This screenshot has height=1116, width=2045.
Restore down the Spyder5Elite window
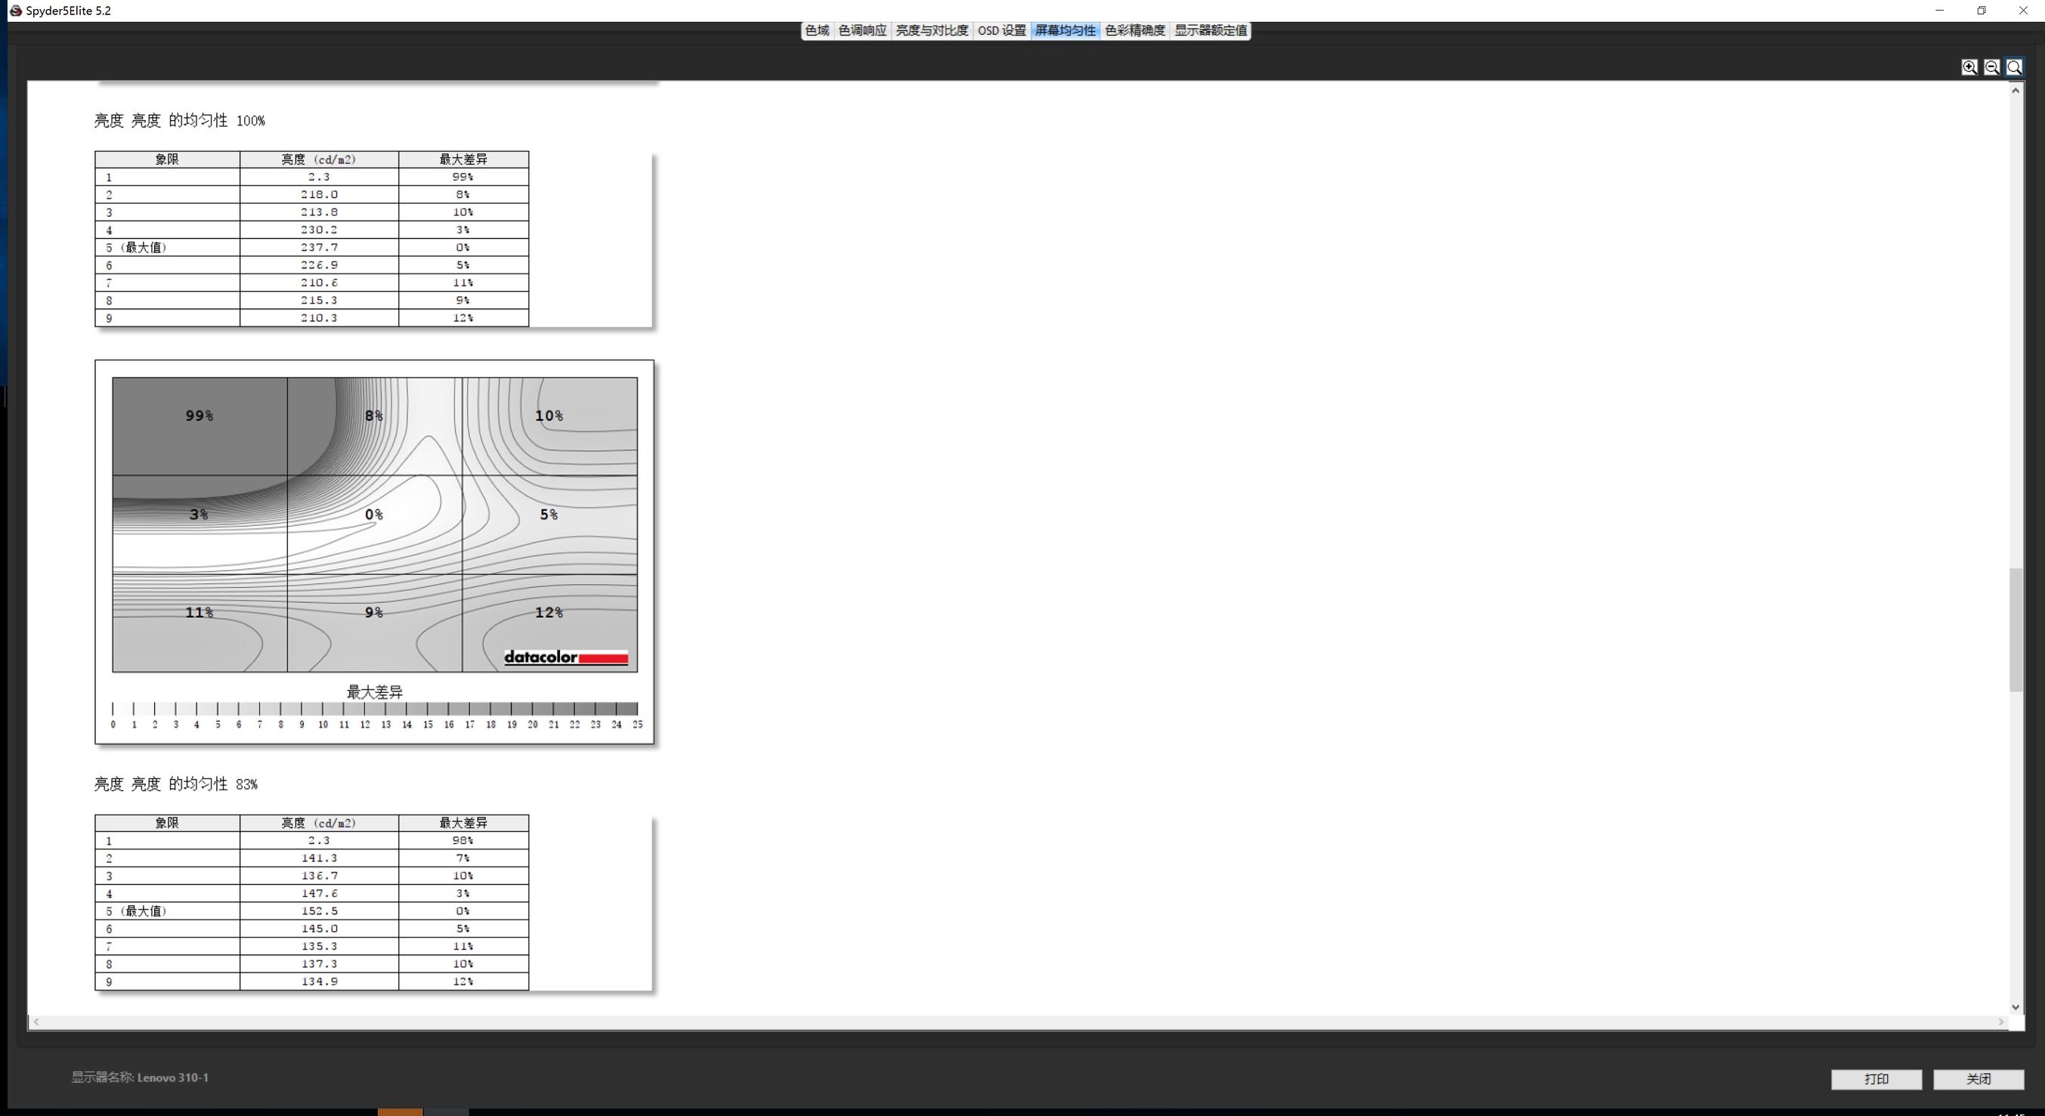[x=1982, y=11]
